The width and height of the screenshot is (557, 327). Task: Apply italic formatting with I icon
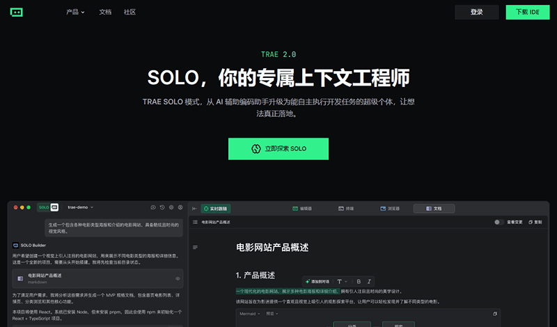tap(369, 282)
